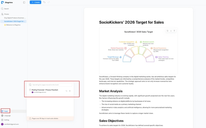The image size is (206, 128).
Task: Permanently delete the Meeting Transcript page
Action: (x=70, y=91)
